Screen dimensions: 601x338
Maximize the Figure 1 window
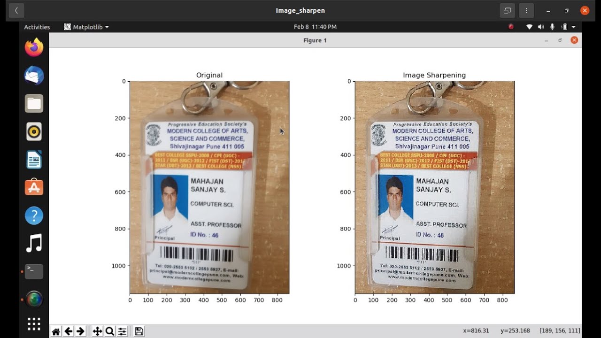560,40
